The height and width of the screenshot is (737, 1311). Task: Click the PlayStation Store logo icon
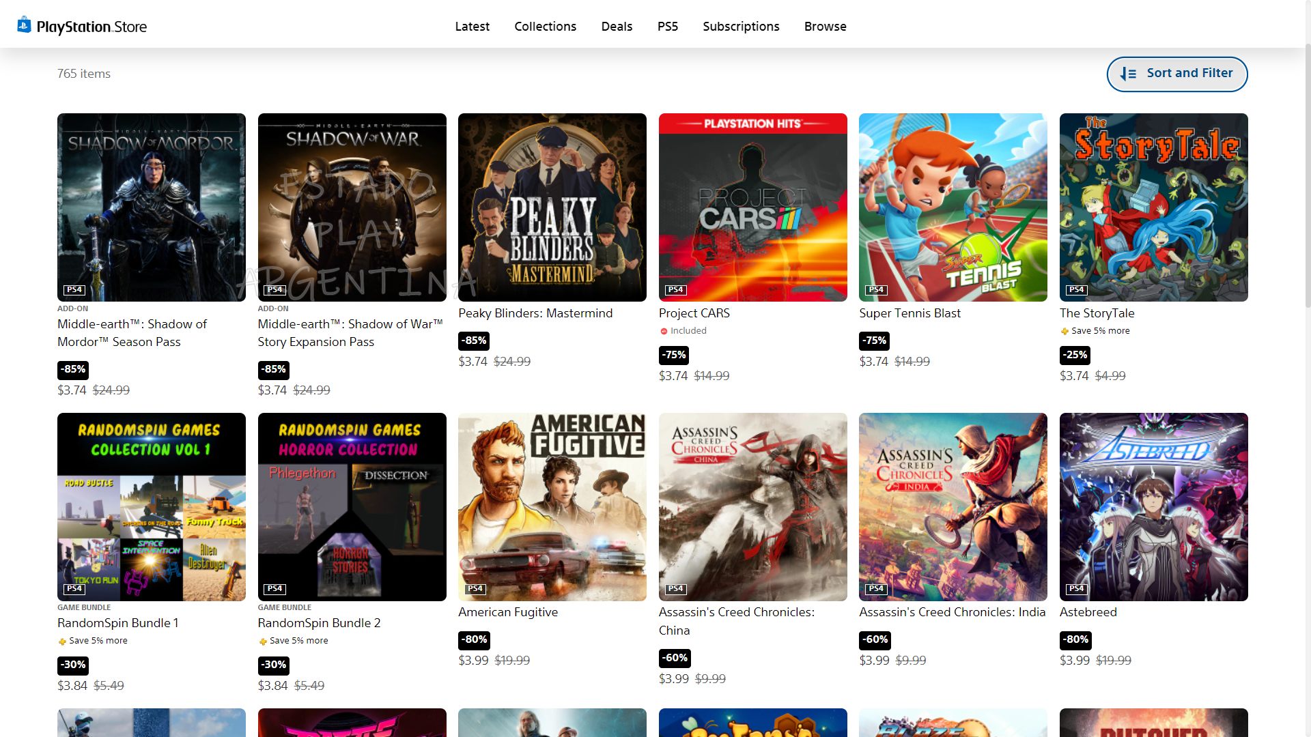click(24, 25)
